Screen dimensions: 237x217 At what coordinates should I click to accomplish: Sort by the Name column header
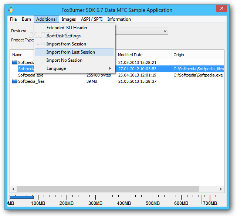[x=17, y=55]
